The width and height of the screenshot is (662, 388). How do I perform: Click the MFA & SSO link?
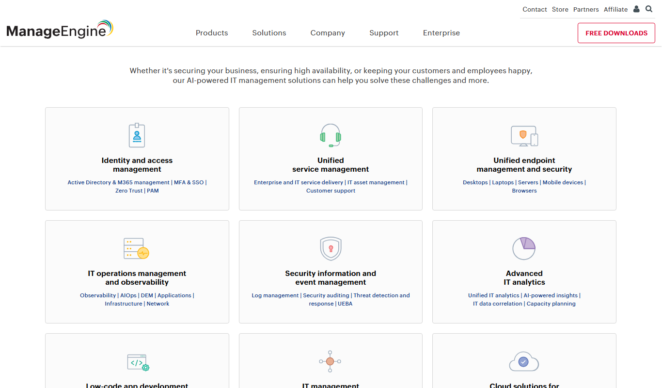coord(189,182)
